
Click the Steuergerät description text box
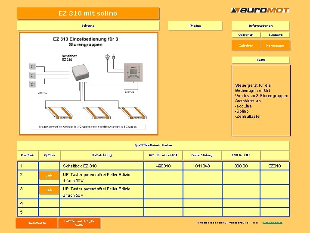pyautogui.click(x=261, y=101)
